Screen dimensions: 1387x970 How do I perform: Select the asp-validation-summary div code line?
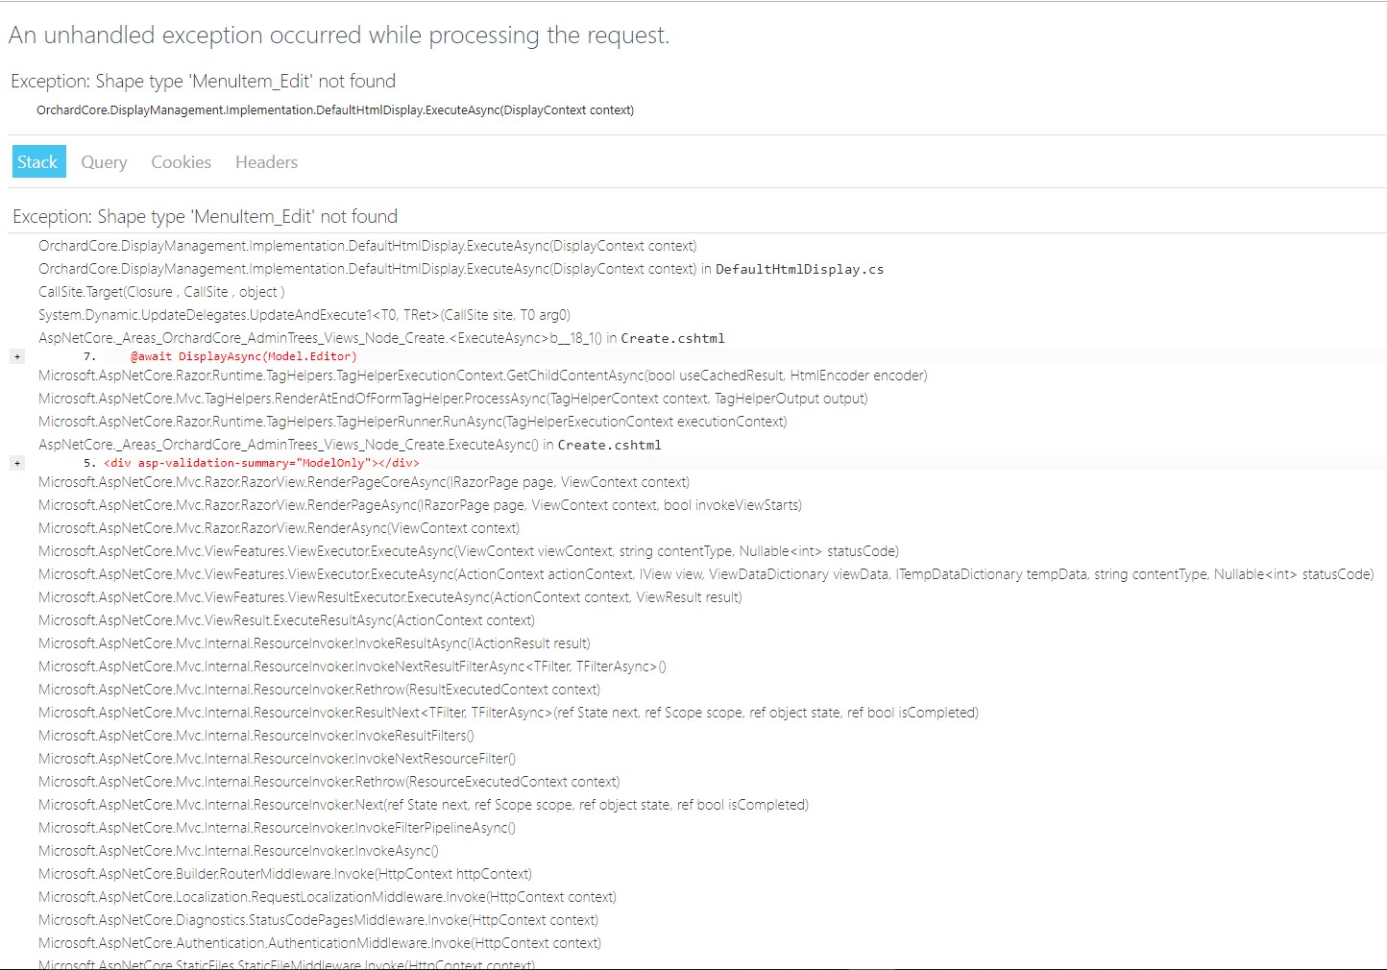260,462
